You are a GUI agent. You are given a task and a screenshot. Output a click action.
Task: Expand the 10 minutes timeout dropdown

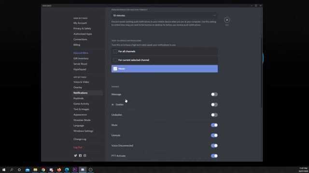(165, 15)
